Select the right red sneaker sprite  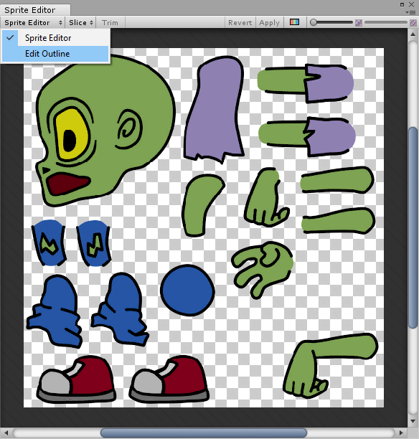(169, 379)
